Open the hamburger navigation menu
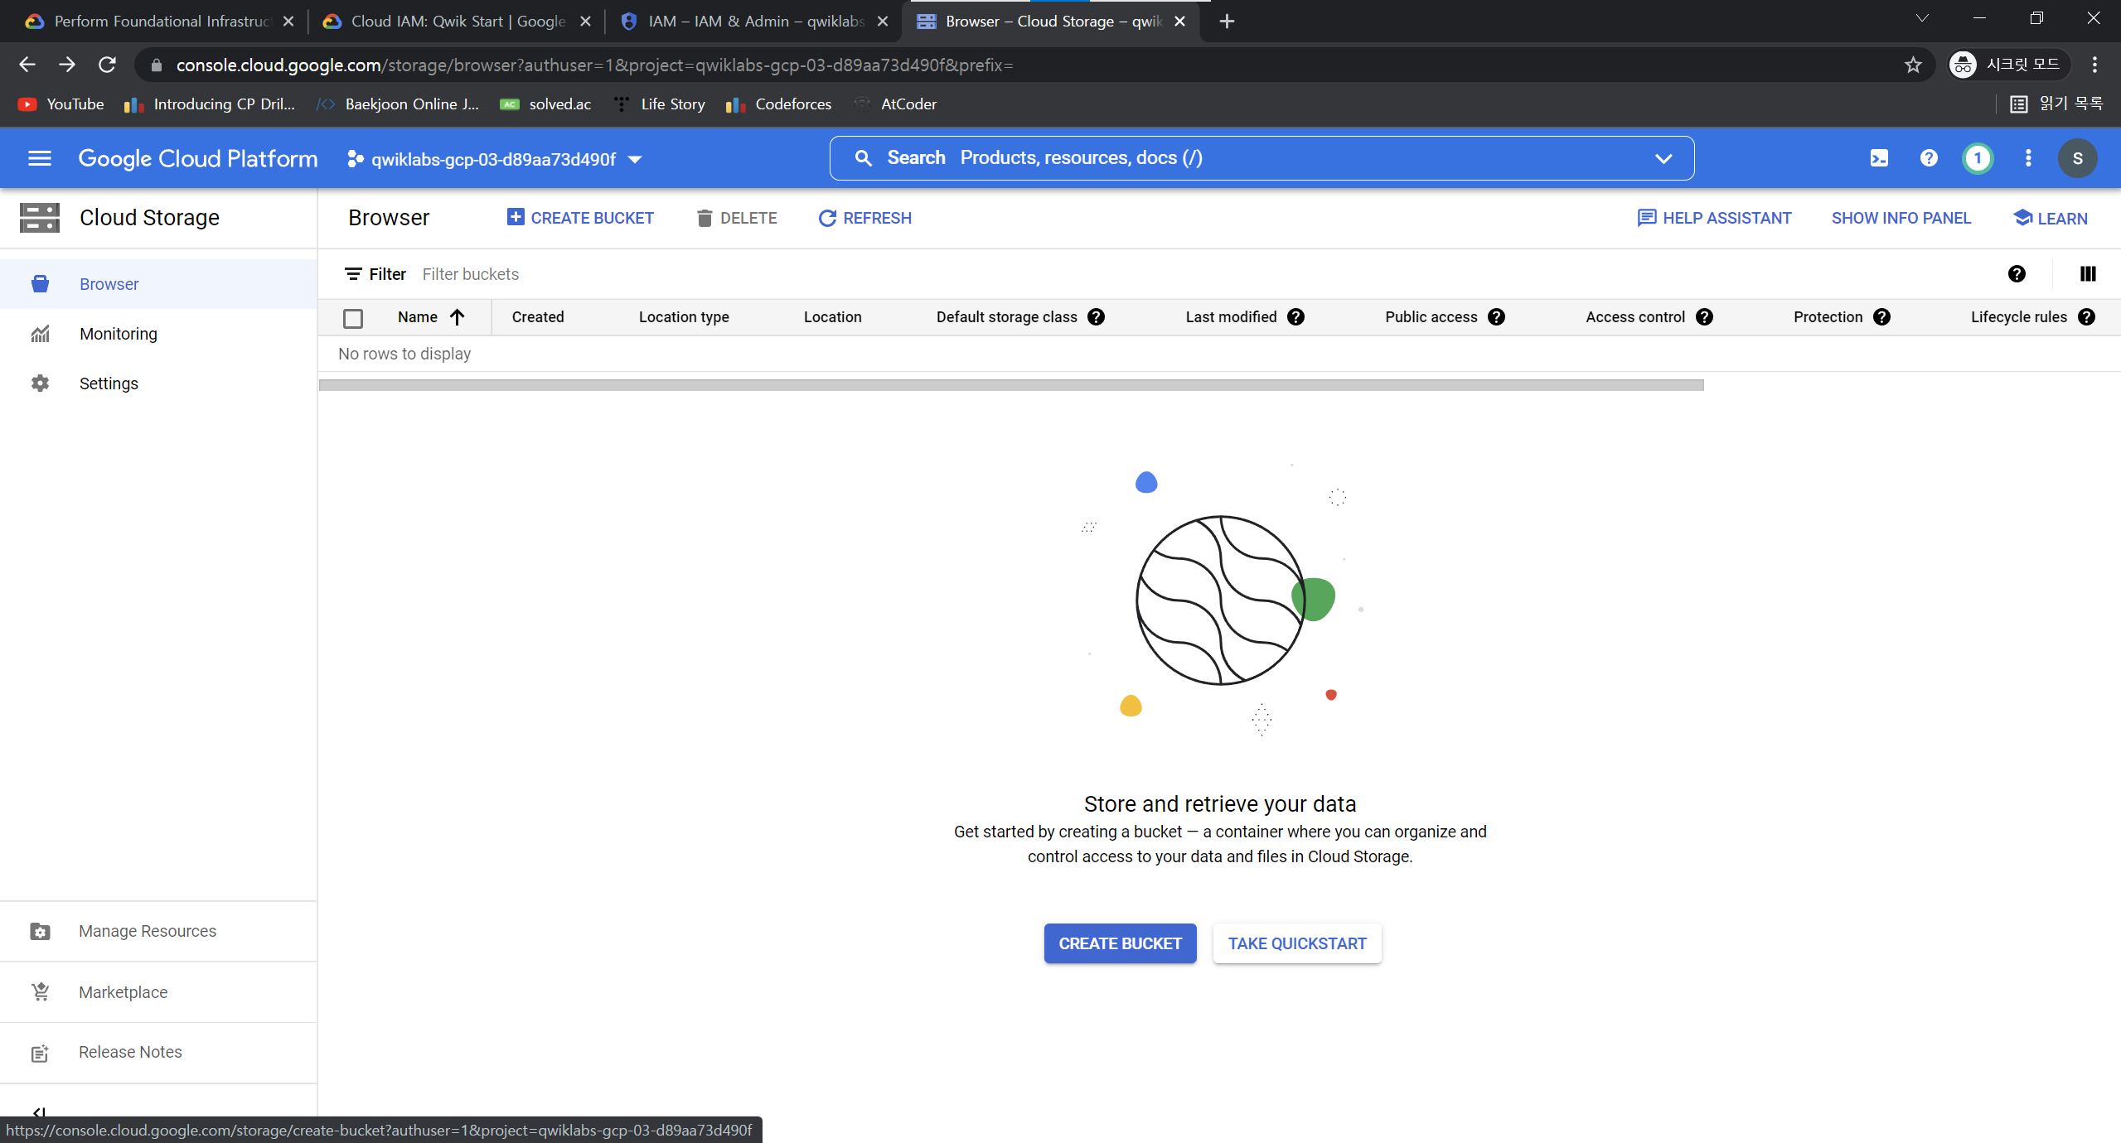This screenshot has height=1143, width=2121. pyautogui.click(x=39, y=158)
